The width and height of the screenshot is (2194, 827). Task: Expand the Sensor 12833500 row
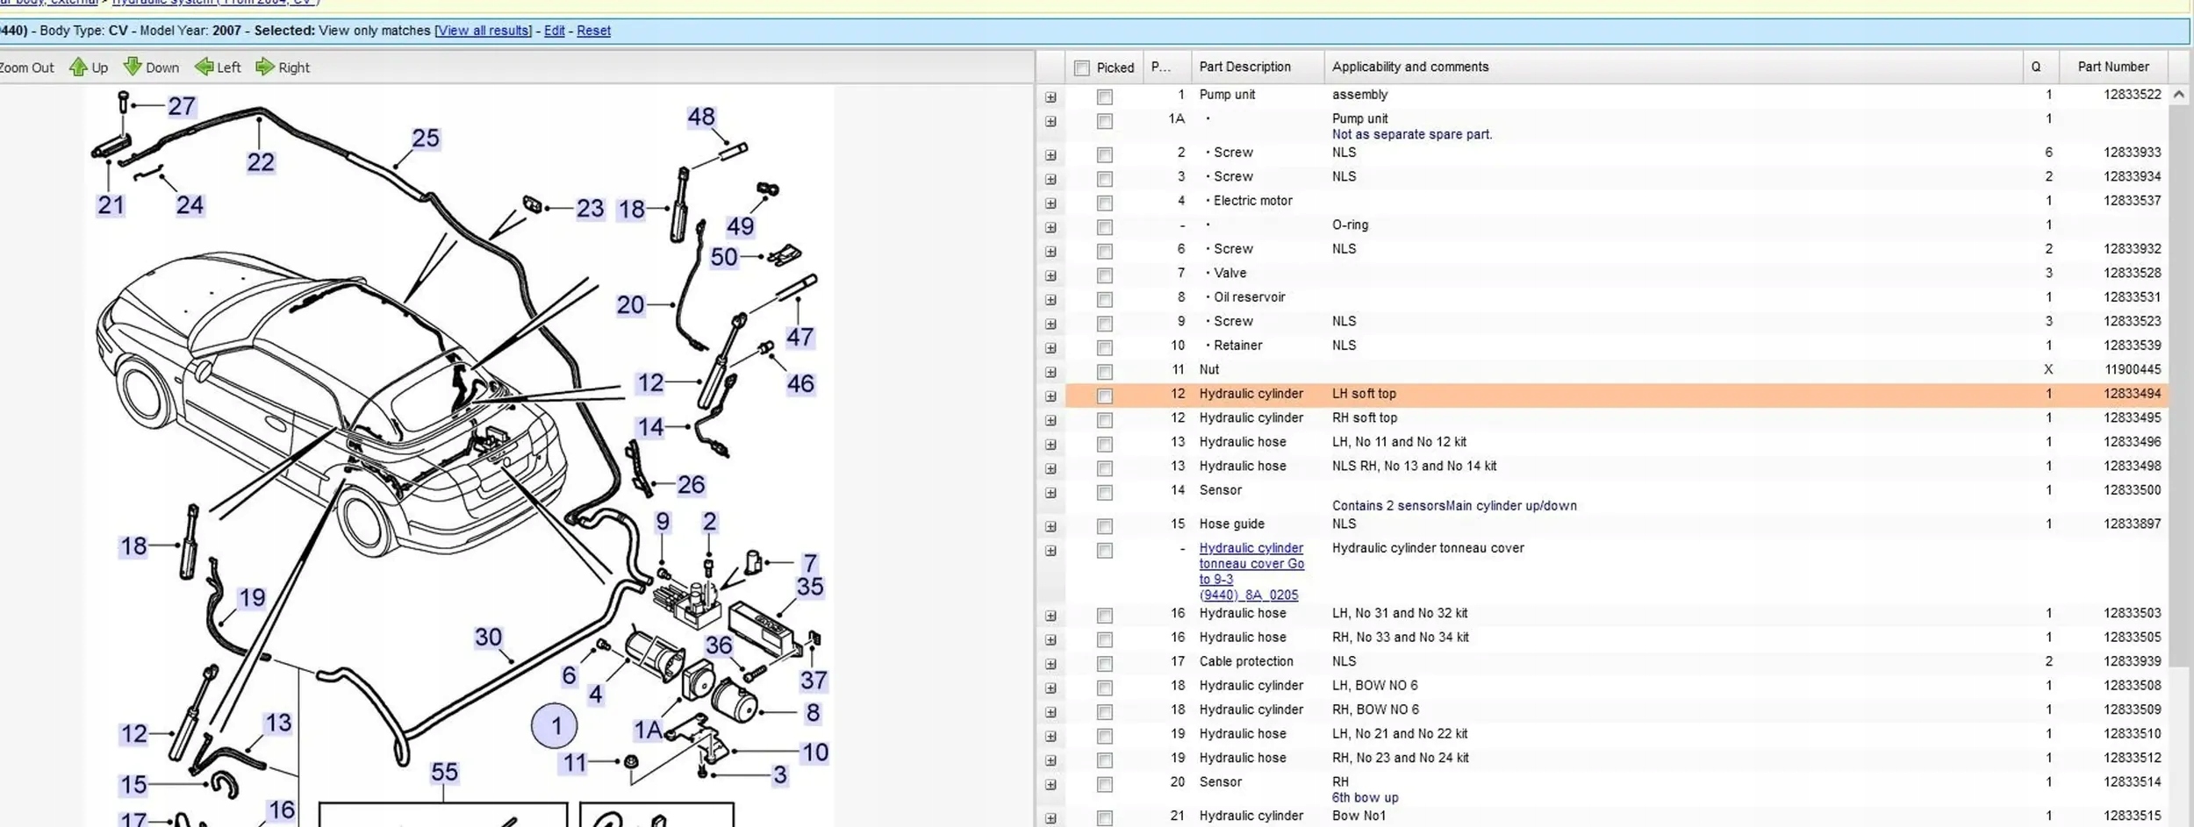1050,493
